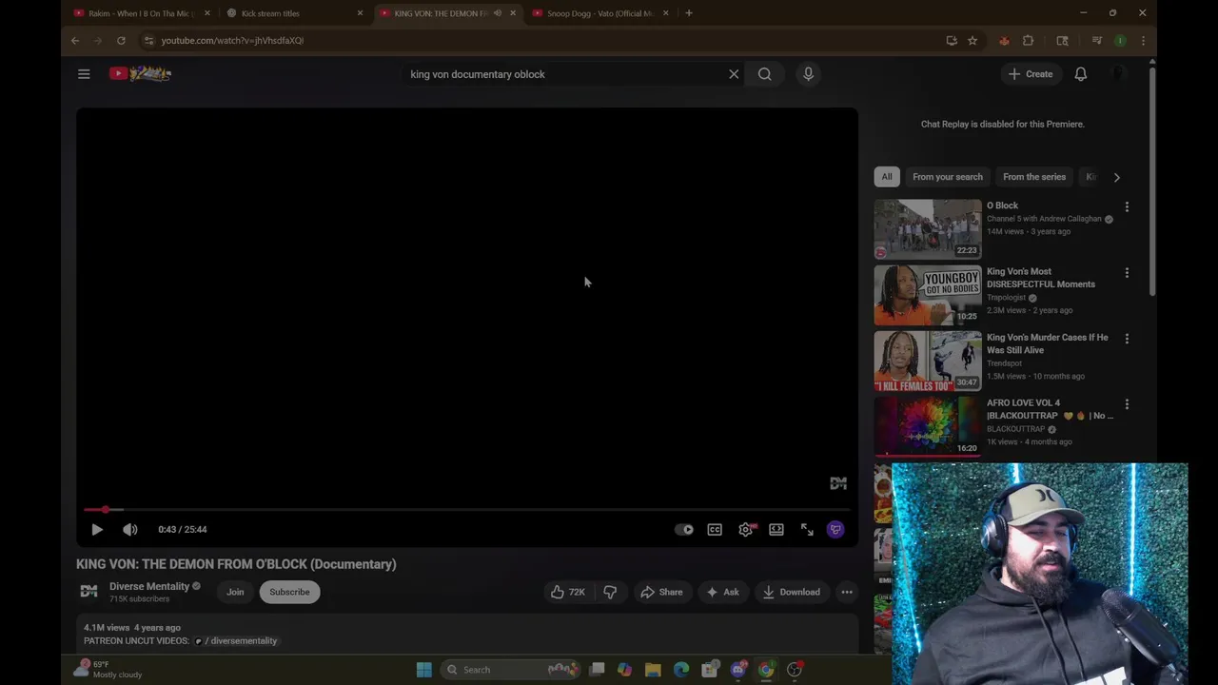Viewport: 1218px width, 685px height.
Task: Go back in browser history
Action: [75, 41]
